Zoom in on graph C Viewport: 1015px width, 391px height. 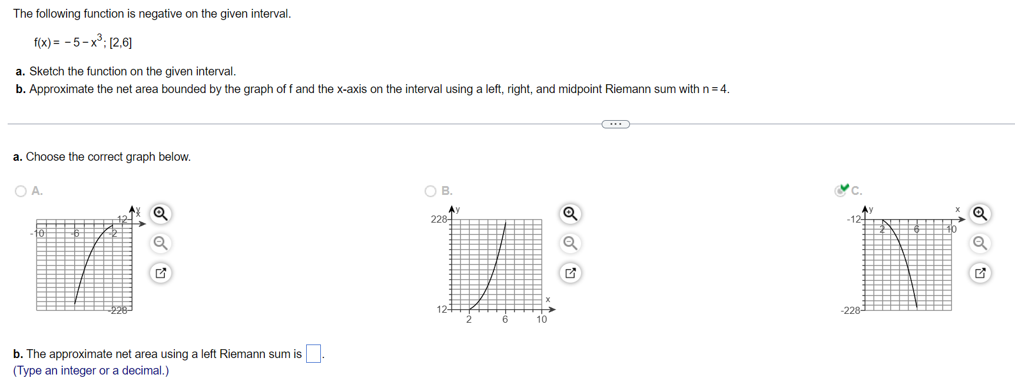click(980, 214)
